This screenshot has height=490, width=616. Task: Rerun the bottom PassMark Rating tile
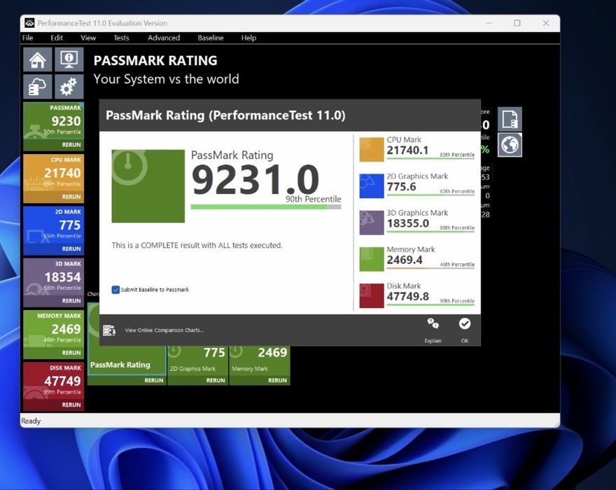point(153,380)
